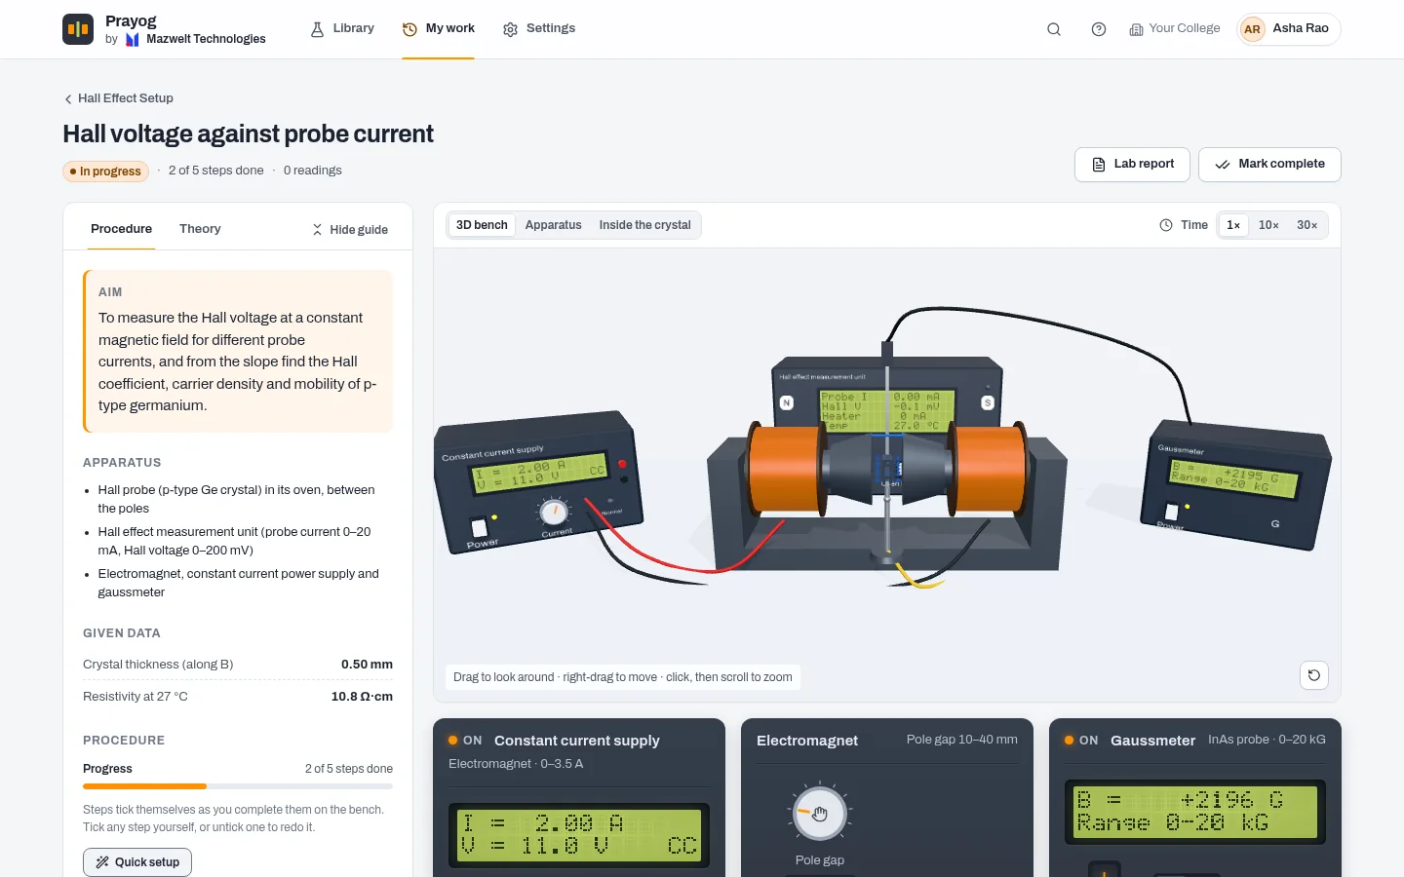Screen dimensions: 1404x877
Task: Hide the guide panel
Action: 350,230
